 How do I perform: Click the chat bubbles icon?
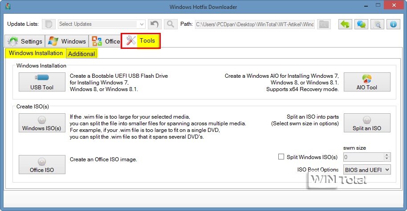[x=361, y=24]
